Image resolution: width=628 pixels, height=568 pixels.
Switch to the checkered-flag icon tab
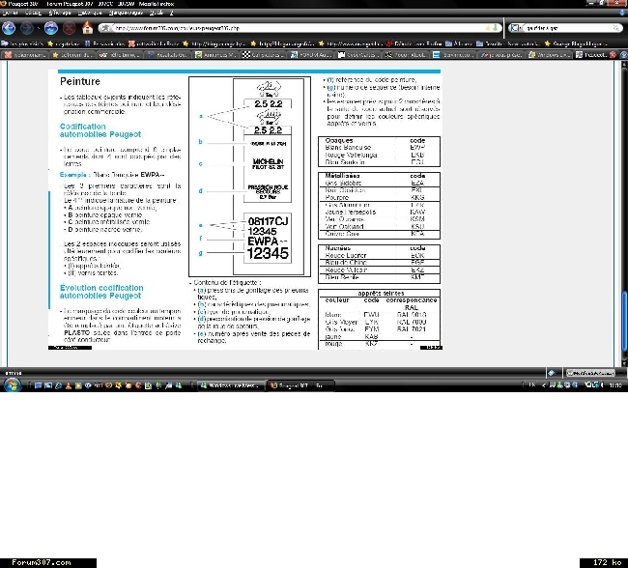point(264,55)
